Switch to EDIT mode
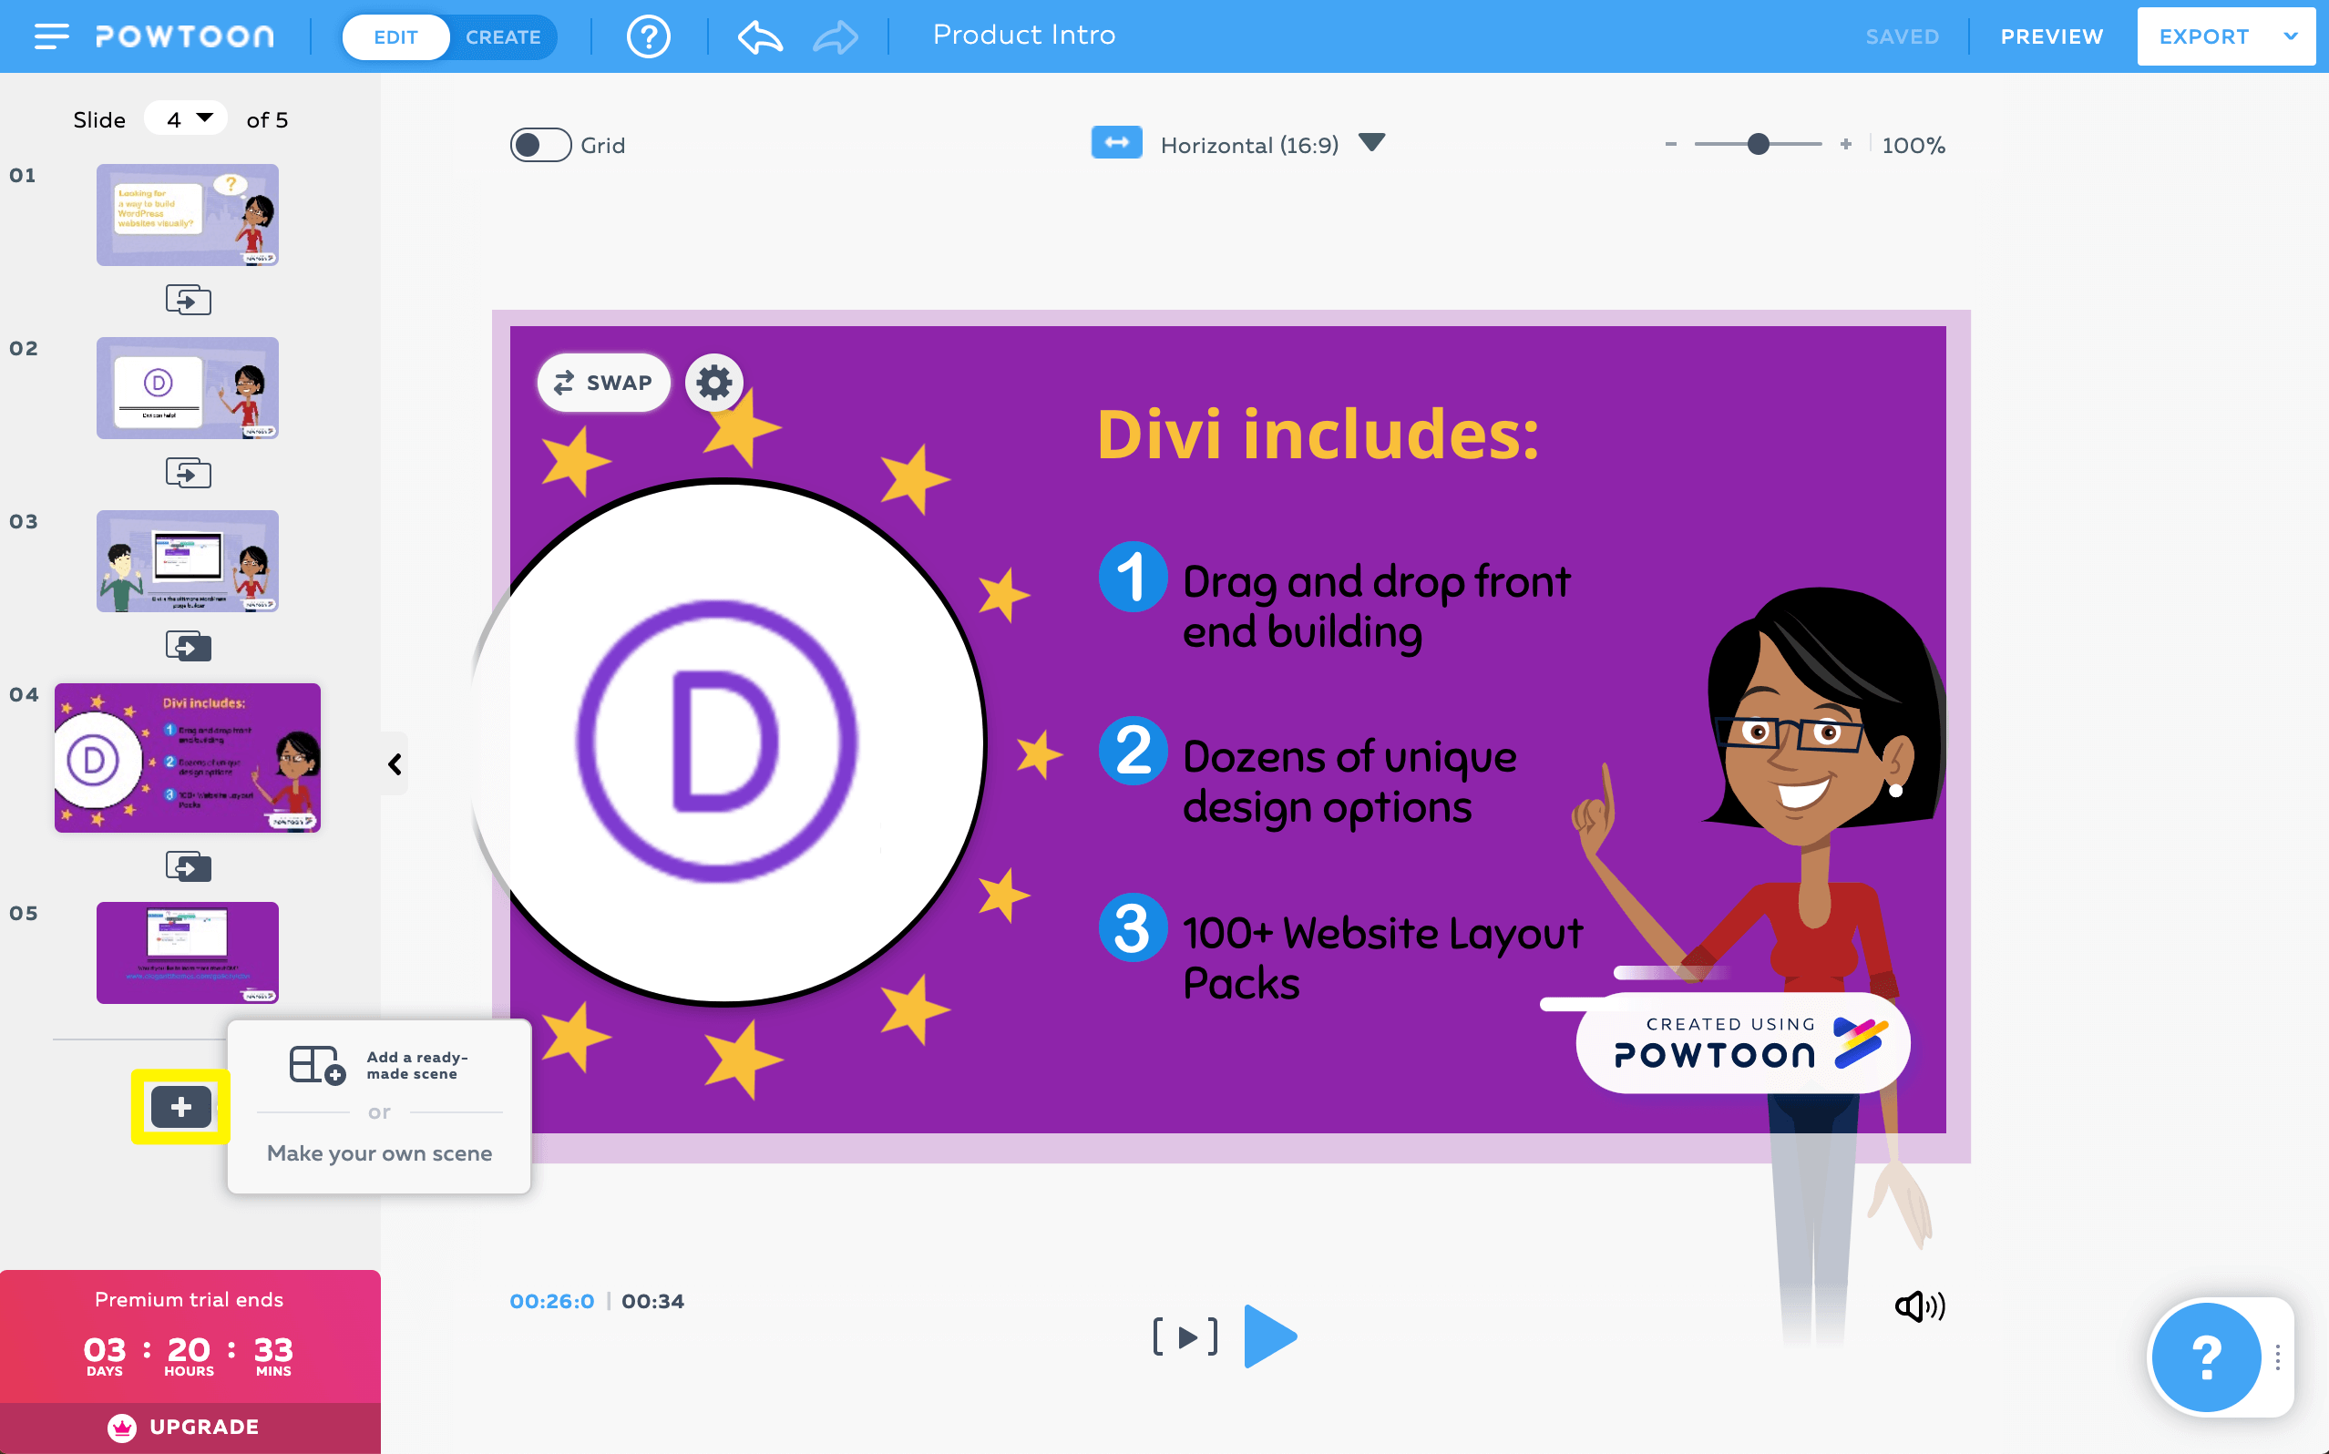2329x1454 pixels. (x=395, y=37)
